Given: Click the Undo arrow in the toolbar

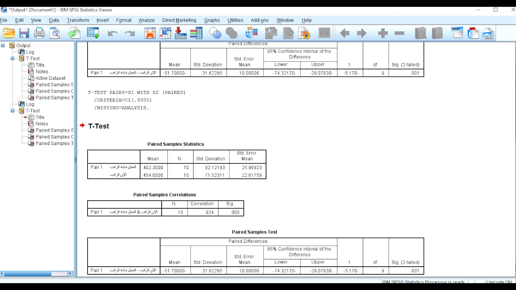Looking at the screenshot, I should (x=112, y=33).
